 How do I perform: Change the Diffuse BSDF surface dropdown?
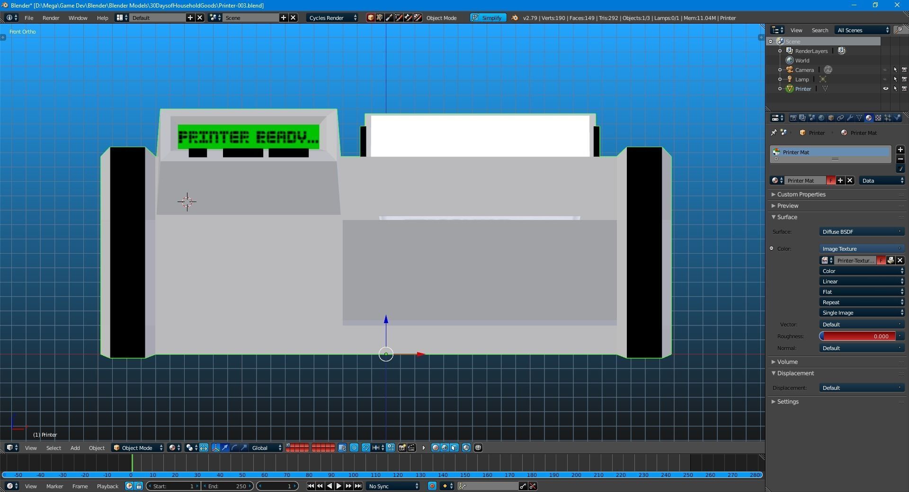coord(861,232)
